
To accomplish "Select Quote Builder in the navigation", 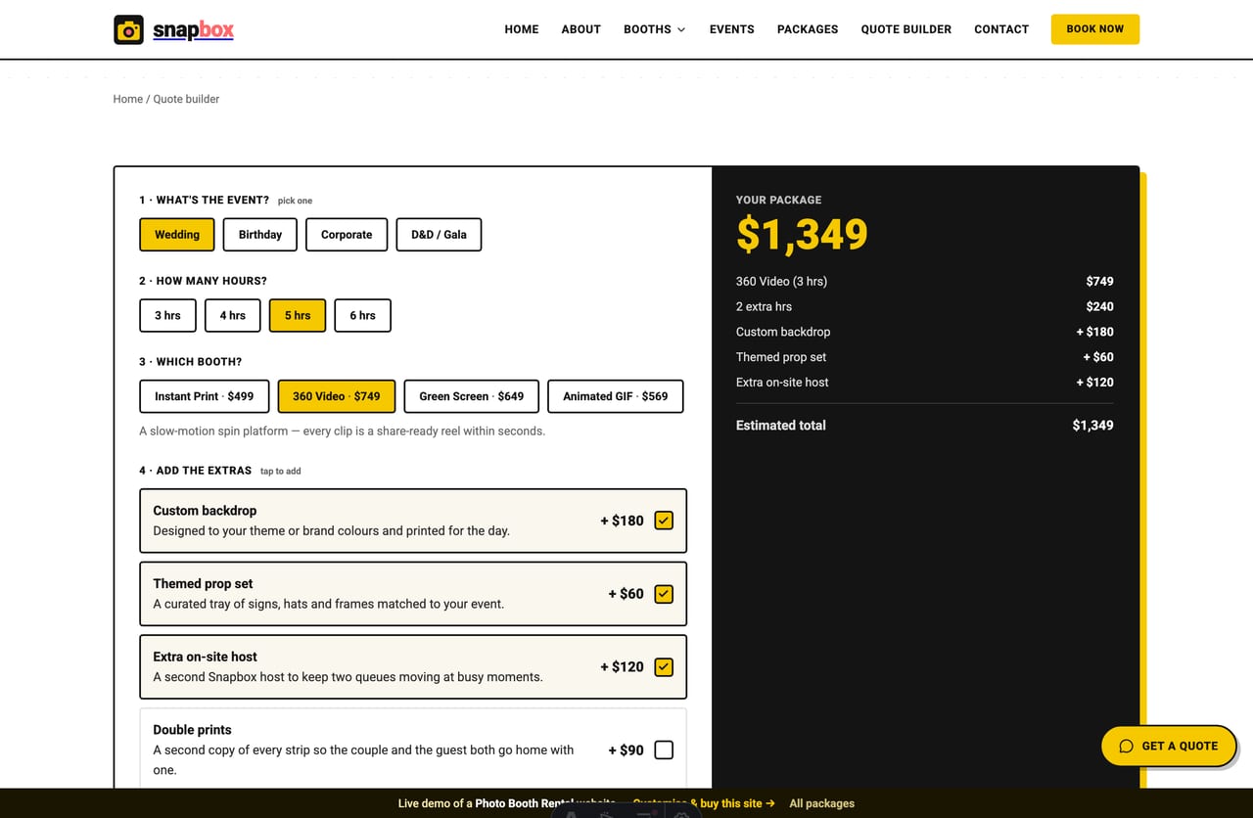I will coord(905,29).
